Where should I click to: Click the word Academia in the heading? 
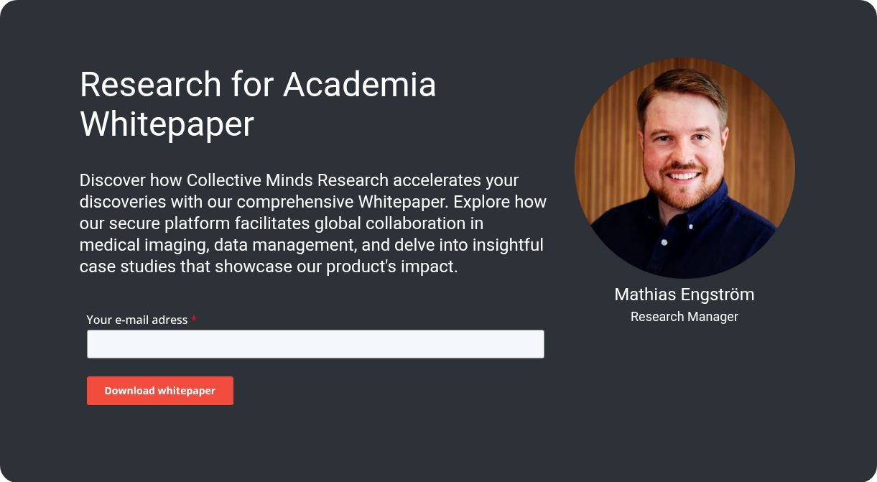[360, 85]
